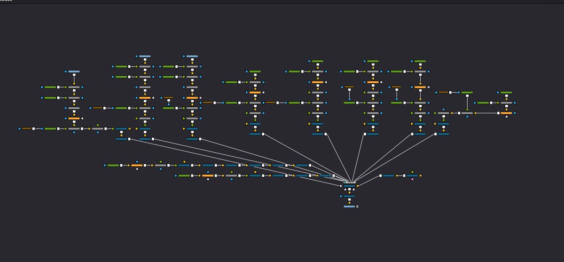Click the row of input arrows atop the merge node
564x262 pixels.
point(350,183)
